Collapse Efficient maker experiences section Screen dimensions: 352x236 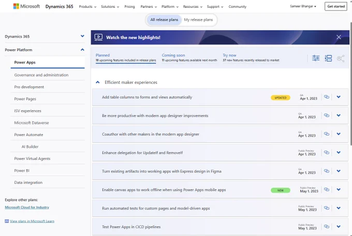(x=98, y=82)
